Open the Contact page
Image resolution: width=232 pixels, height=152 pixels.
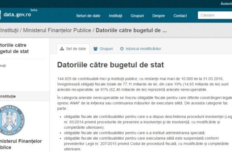(x=180, y=16)
